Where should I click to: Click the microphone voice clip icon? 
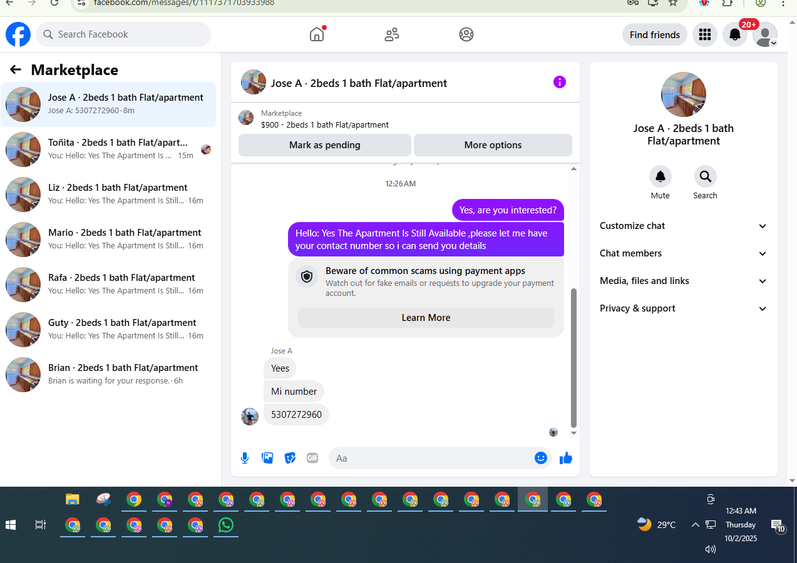[245, 458]
